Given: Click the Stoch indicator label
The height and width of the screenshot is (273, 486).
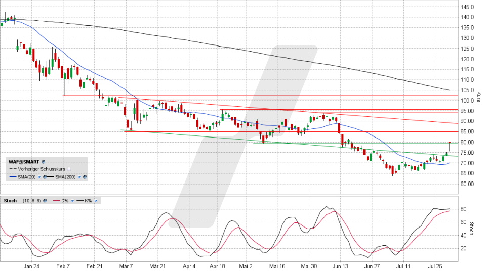Looking at the screenshot, I should coord(10,201).
